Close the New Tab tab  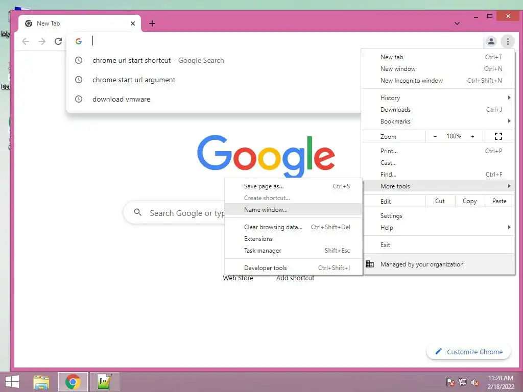click(133, 23)
